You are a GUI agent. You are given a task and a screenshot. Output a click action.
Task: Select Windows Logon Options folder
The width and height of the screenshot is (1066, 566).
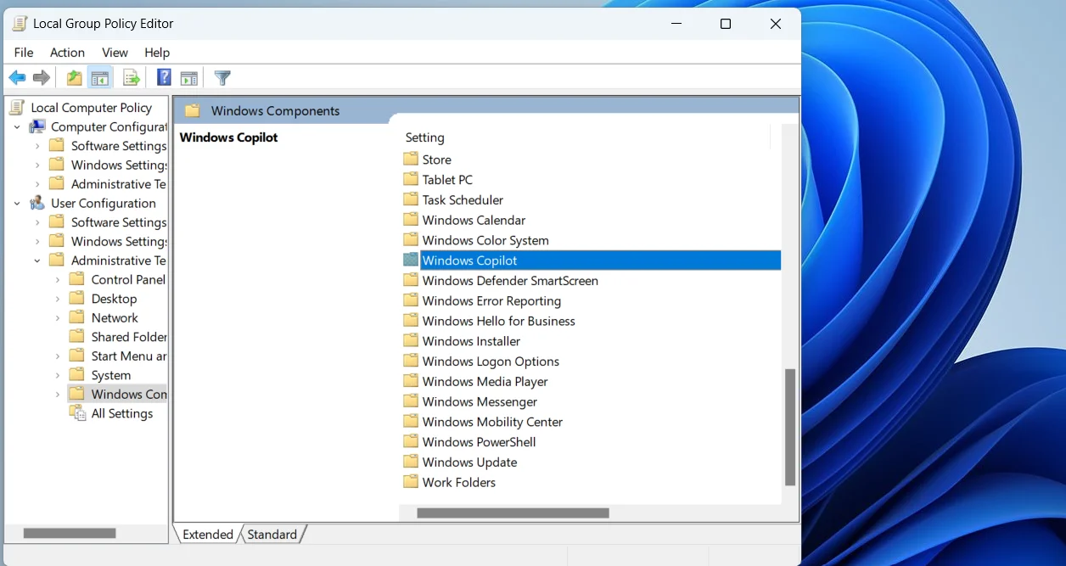491,361
